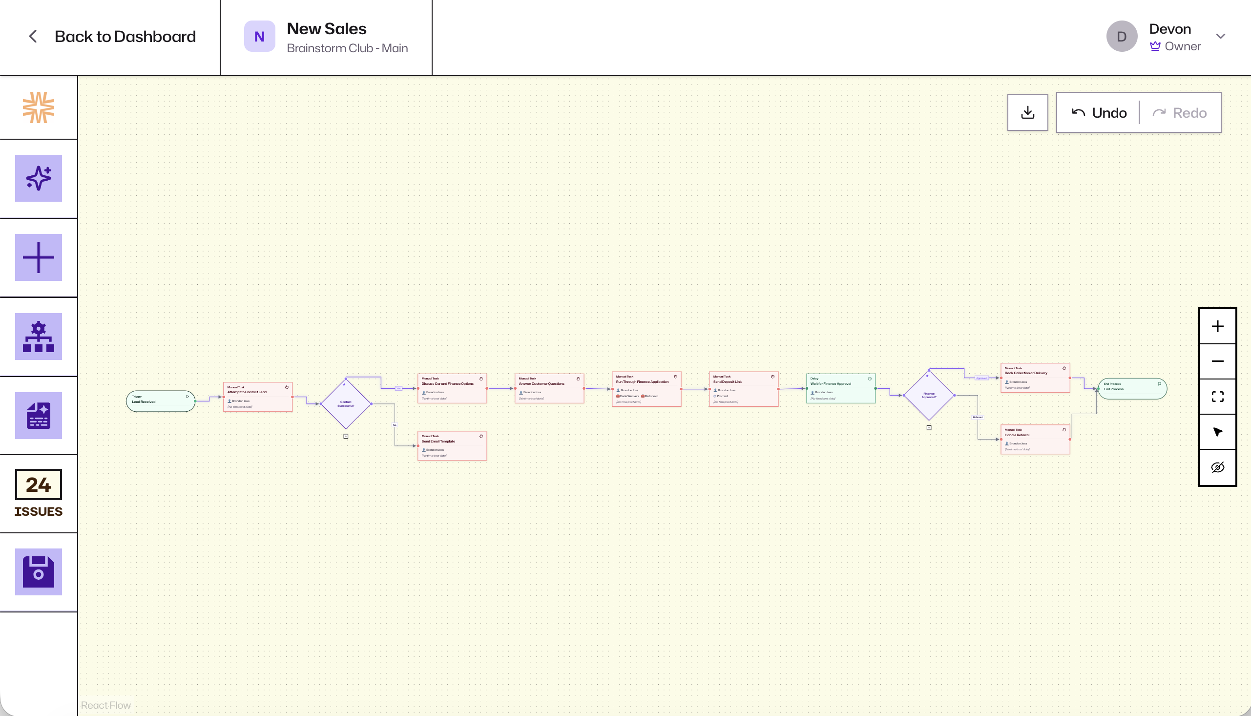Expand the plus box under Contact Successful?
The height and width of the screenshot is (716, 1251).
pos(346,436)
